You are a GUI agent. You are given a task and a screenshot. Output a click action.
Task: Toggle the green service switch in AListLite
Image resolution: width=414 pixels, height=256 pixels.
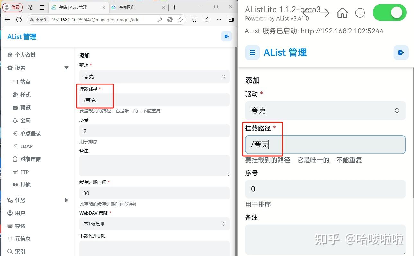390,12
